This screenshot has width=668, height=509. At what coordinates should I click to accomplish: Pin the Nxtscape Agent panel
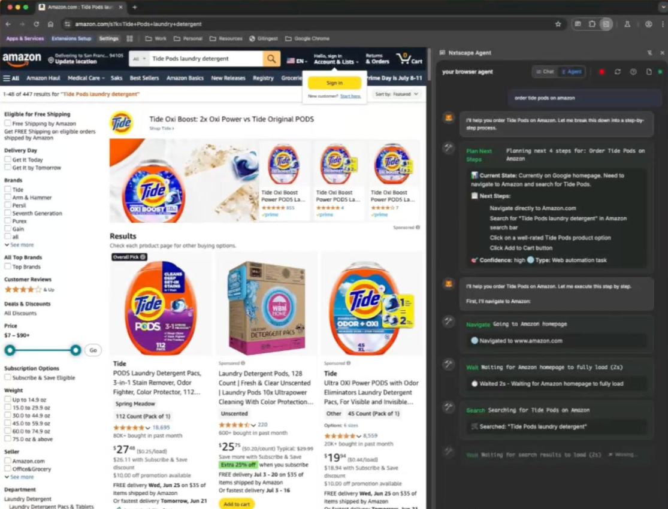point(649,53)
